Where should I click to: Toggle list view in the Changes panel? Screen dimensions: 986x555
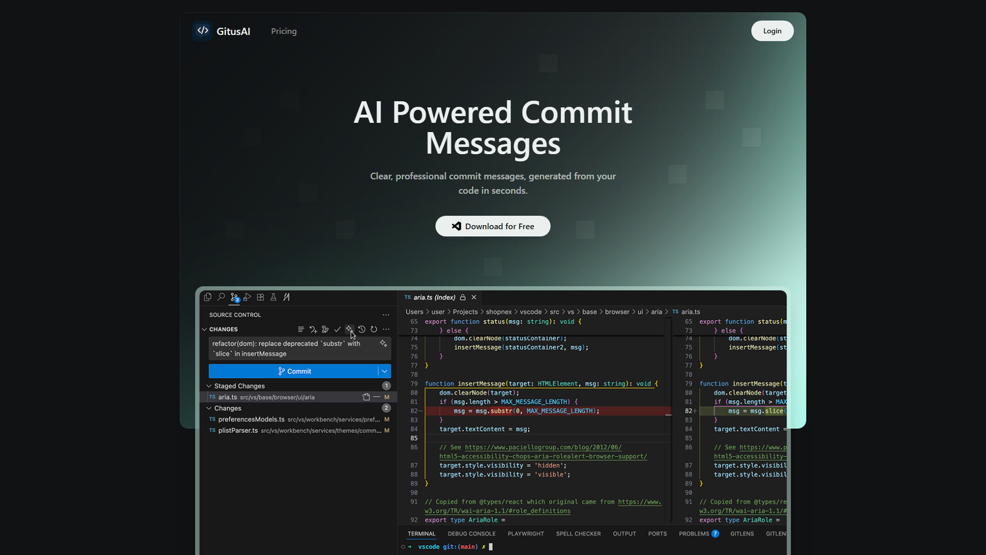301,329
